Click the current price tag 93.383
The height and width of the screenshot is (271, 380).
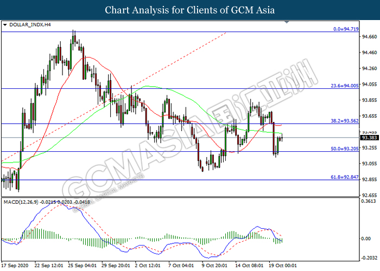[x=369, y=138]
